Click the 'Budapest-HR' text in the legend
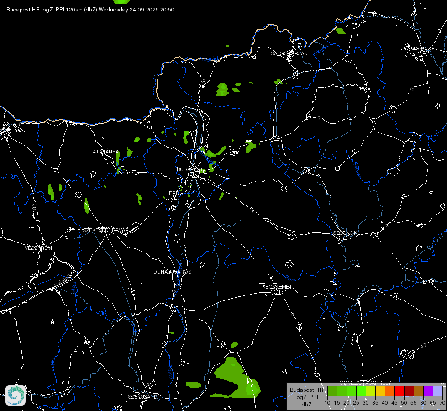Image resolution: width=447 pixels, height=411 pixels. (x=306, y=390)
